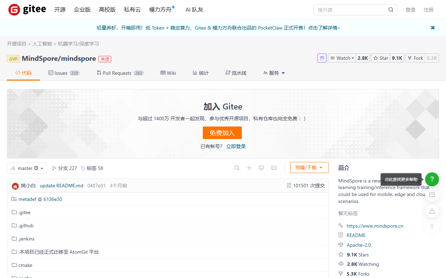Go to 企业版 in the header
The height and width of the screenshot is (278, 446).
82,10
